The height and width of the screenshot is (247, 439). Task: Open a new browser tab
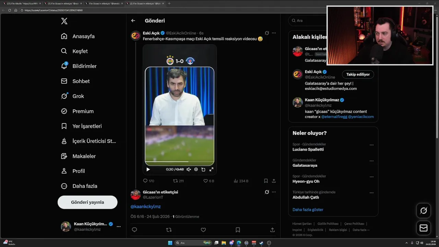(169, 3)
